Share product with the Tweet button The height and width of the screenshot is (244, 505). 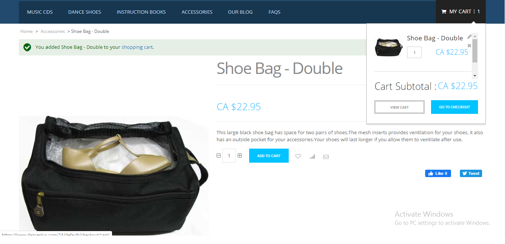coord(471,173)
